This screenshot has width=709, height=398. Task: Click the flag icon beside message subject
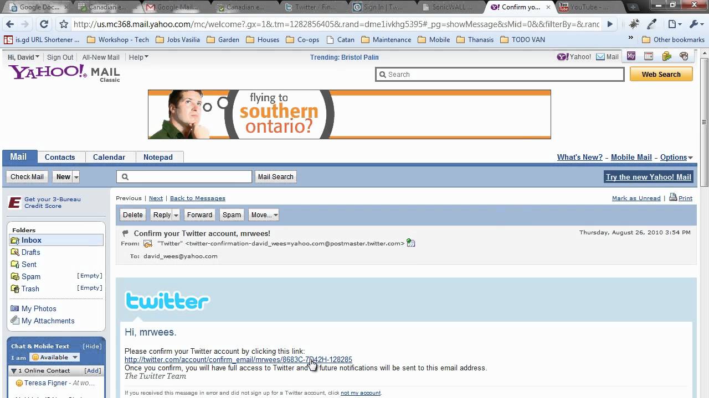125,233
